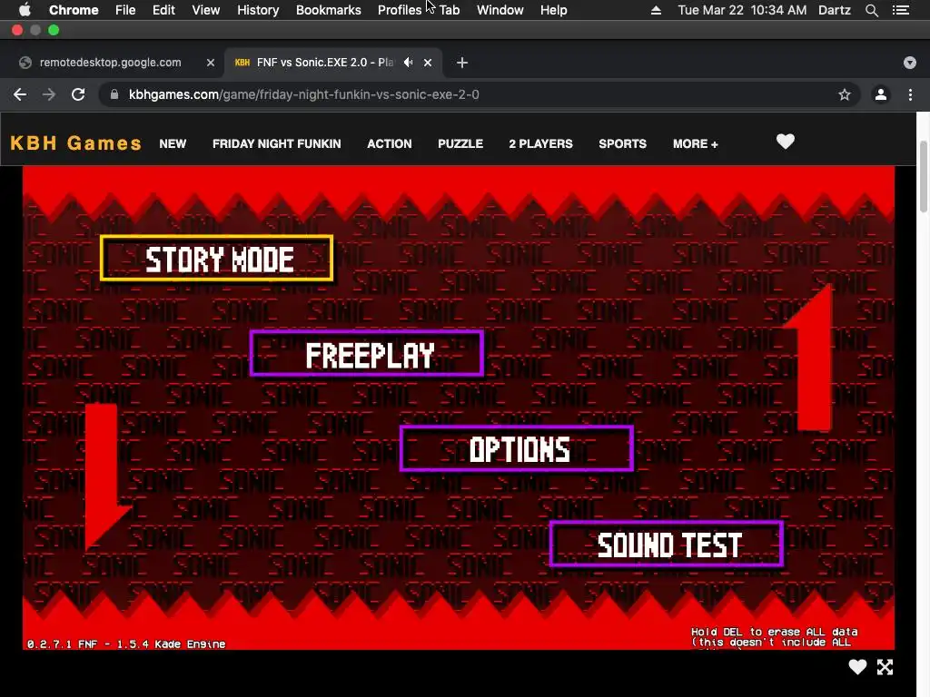The image size is (930, 697).
Task: Go back to previous page
Action: click(x=20, y=94)
